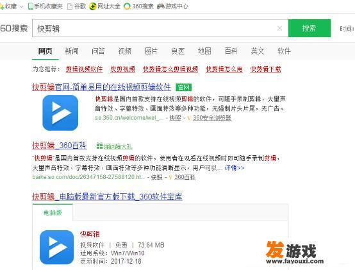Open suggested search 快剪辑怎么剪辑视频
This screenshot has width=355, height=270.
tap(170, 69)
